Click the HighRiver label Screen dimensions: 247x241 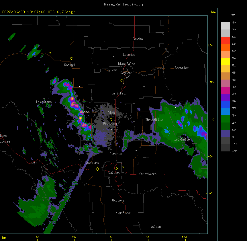[123, 213]
